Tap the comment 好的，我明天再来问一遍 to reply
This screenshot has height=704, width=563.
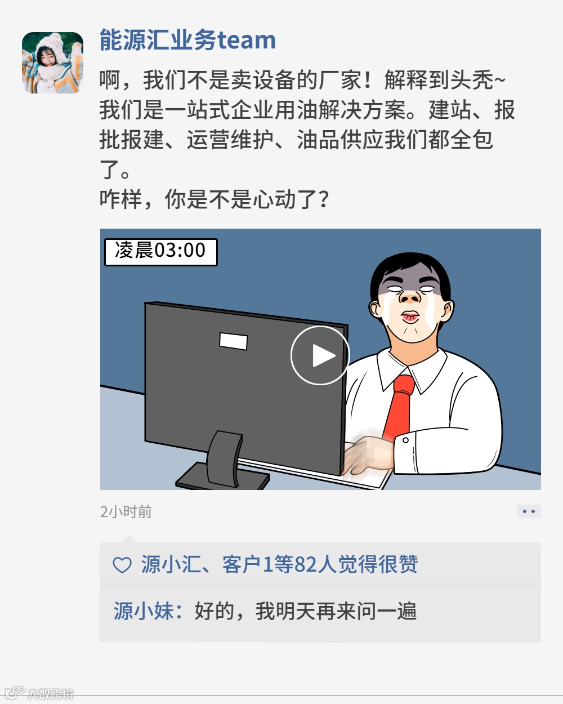(306, 611)
